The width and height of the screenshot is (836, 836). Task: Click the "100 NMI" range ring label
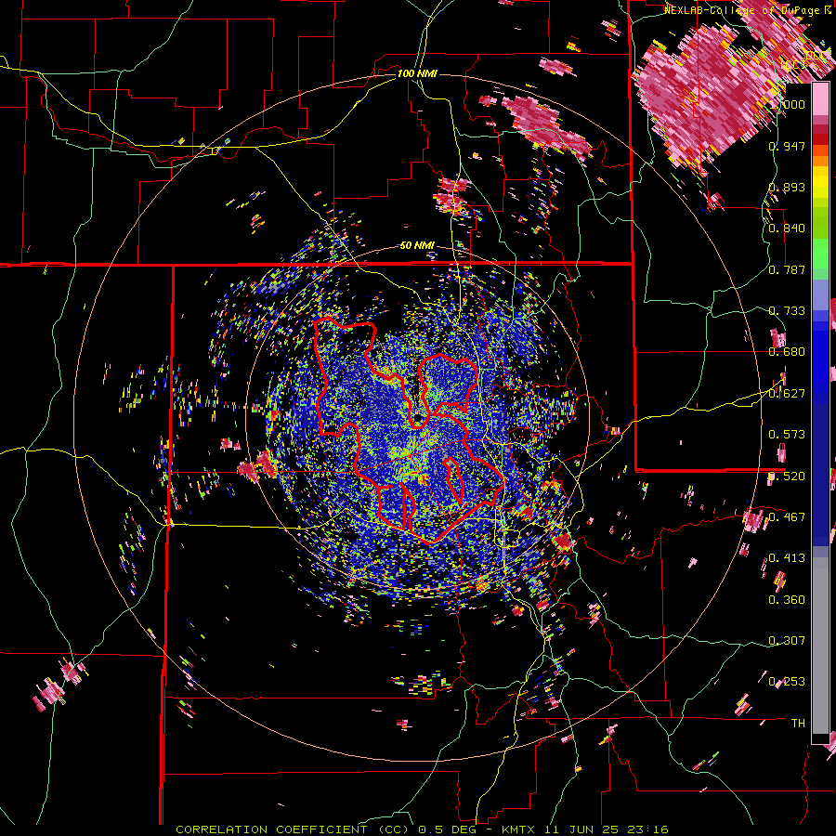pos(417,73)
